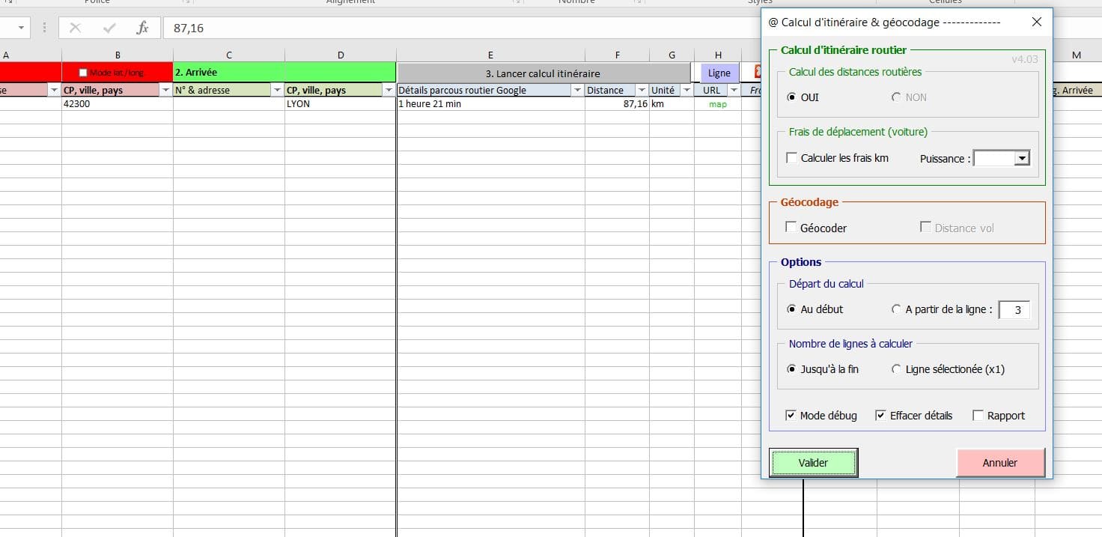This screenshot has height=537, width=1102.
Task: Open Détails parcours routier Google filter
Action: coord(576,90)
